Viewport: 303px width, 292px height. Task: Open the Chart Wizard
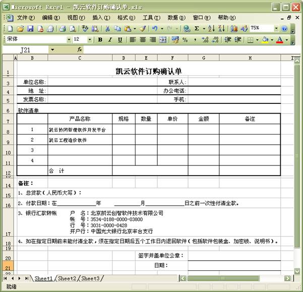coord(234,29)
